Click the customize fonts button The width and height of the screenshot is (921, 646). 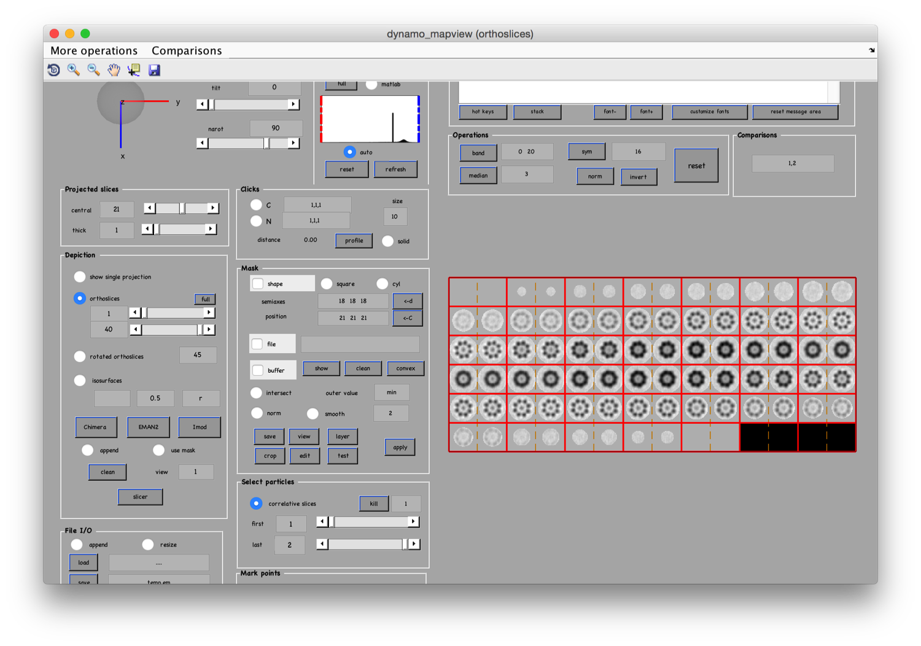coord(710,112)
